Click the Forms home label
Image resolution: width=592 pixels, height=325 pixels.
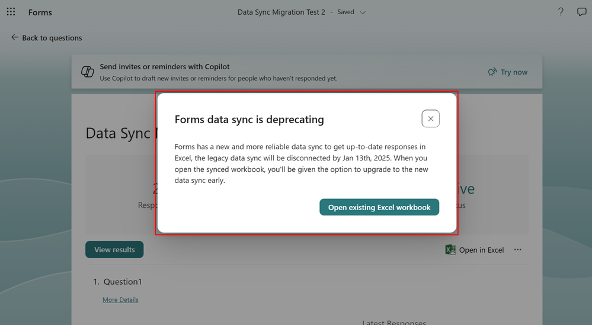[40, 12]
